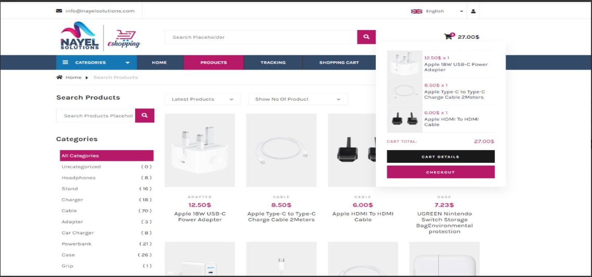Open the Show No Of Product dropdown
This screenshot has height=277, width=592.
click(298, 99)
